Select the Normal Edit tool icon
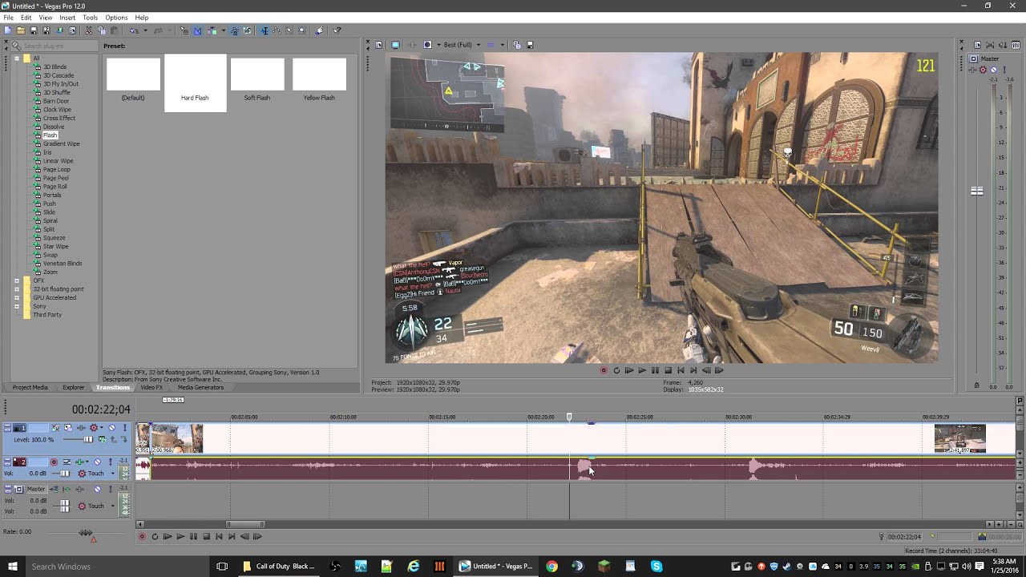 point(264,30)
